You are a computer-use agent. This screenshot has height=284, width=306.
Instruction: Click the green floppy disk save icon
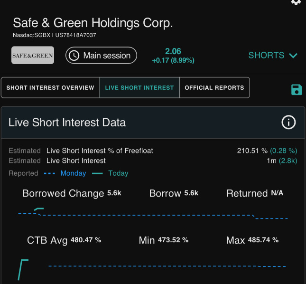pyautogui.click(x=296, y=89)
